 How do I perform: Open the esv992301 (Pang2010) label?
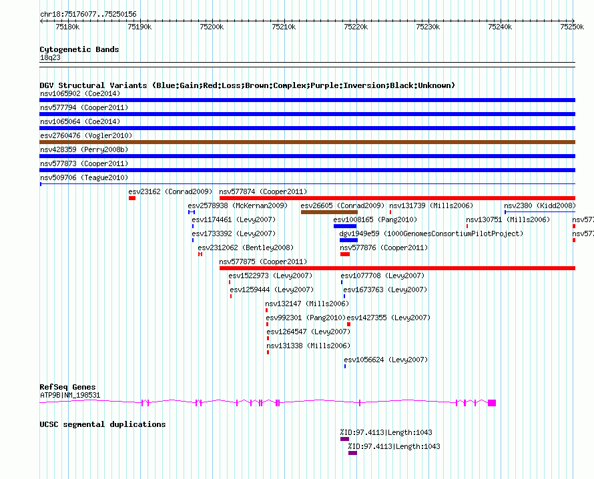[x=306, y=318]
